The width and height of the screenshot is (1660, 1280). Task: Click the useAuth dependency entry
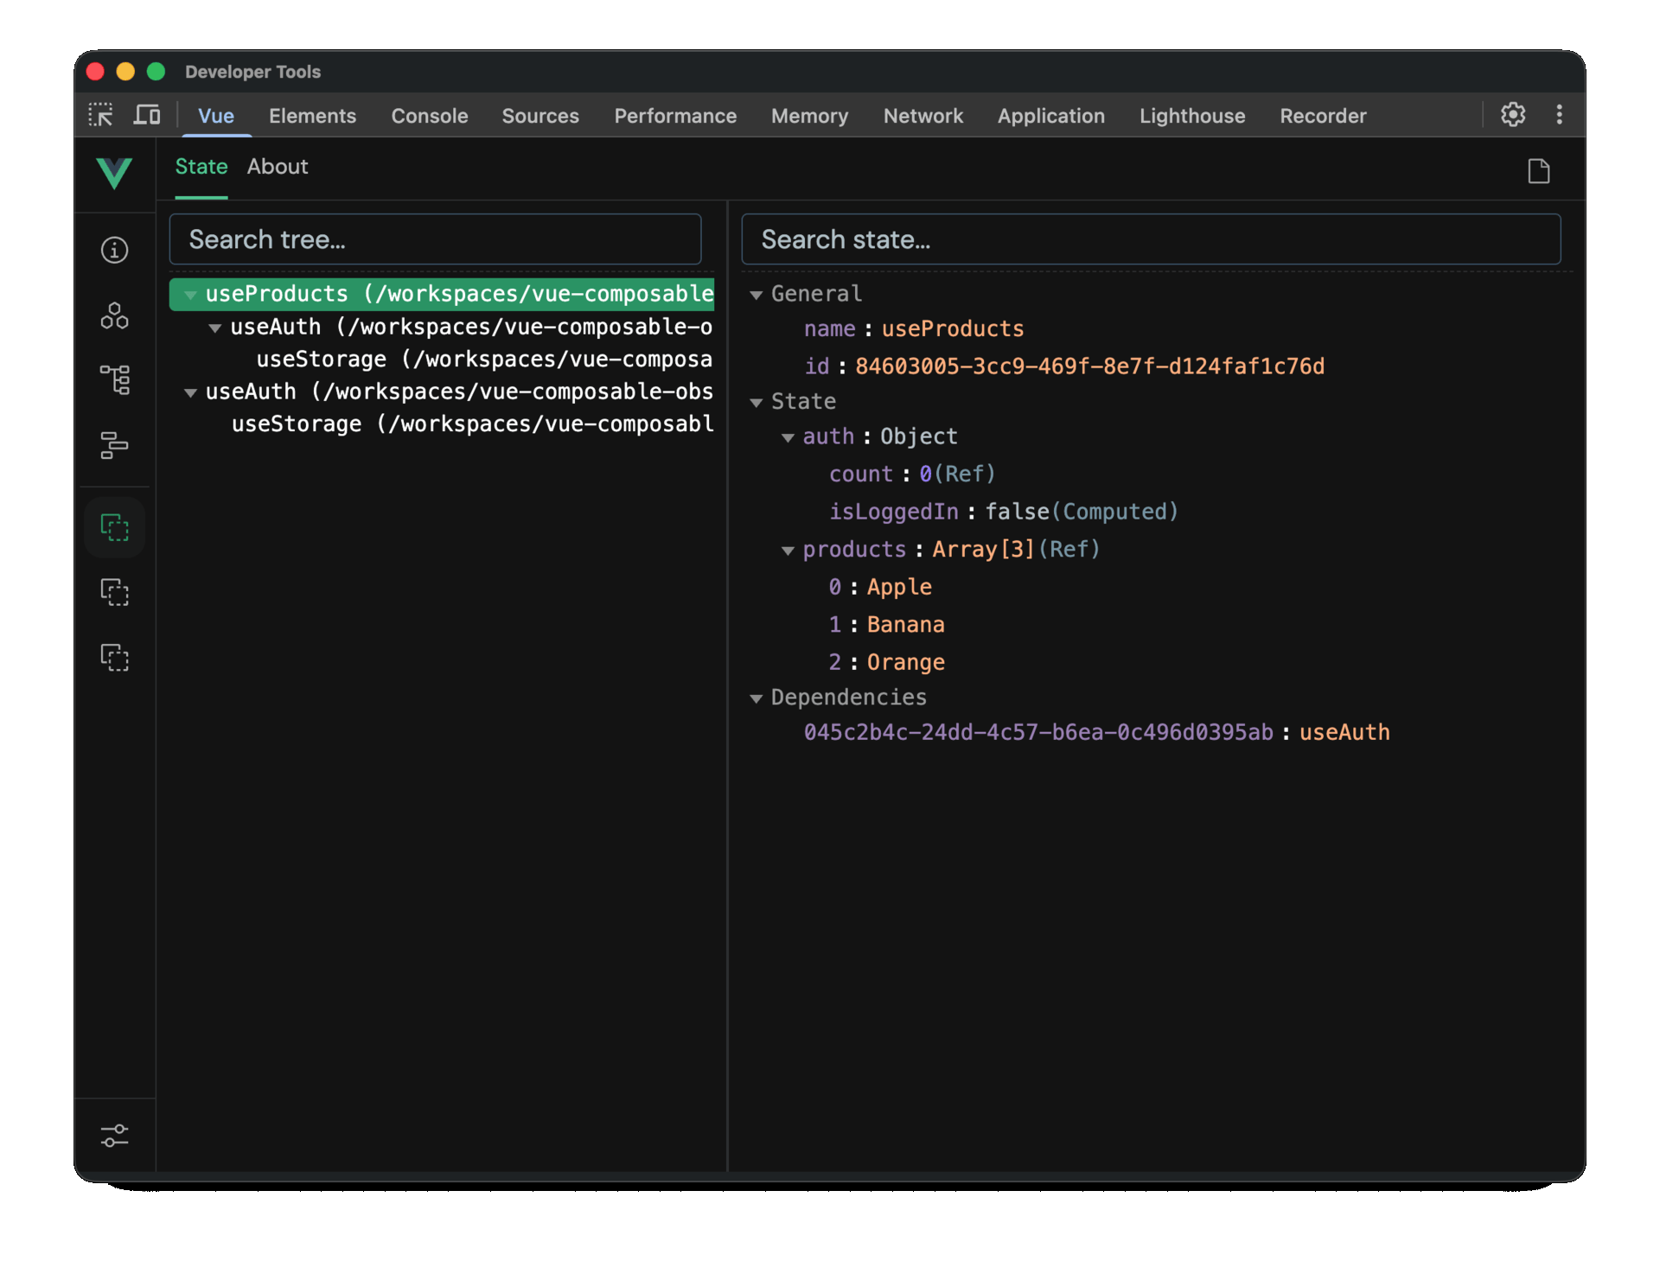tap(1096, 733)
